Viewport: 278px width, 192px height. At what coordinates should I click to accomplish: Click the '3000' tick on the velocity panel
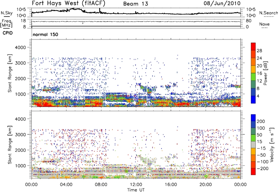[x=20, y=134]
